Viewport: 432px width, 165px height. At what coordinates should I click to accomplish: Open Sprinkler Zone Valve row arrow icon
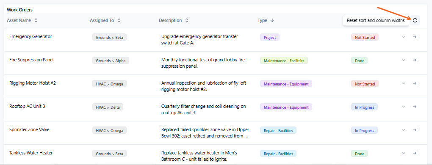tap(415, 130)
